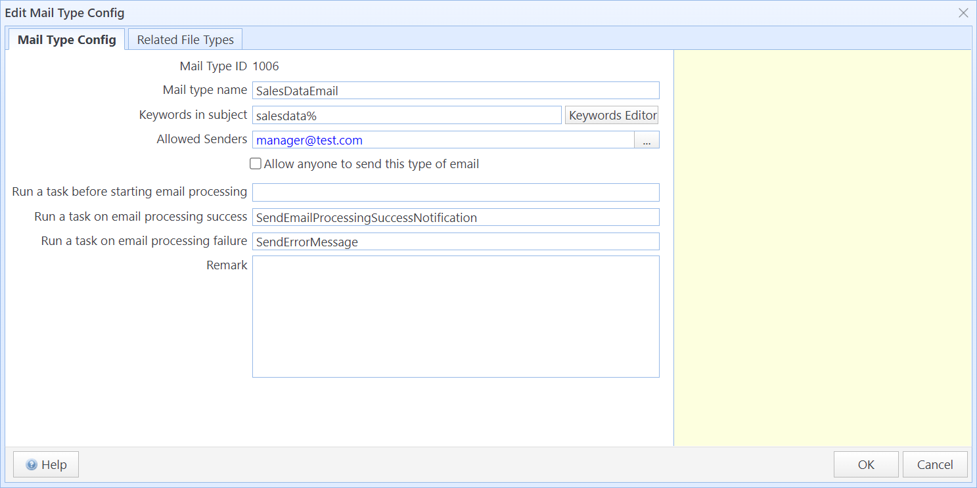
Task: Click inside the Remark text area
Action: pos(455,317)
